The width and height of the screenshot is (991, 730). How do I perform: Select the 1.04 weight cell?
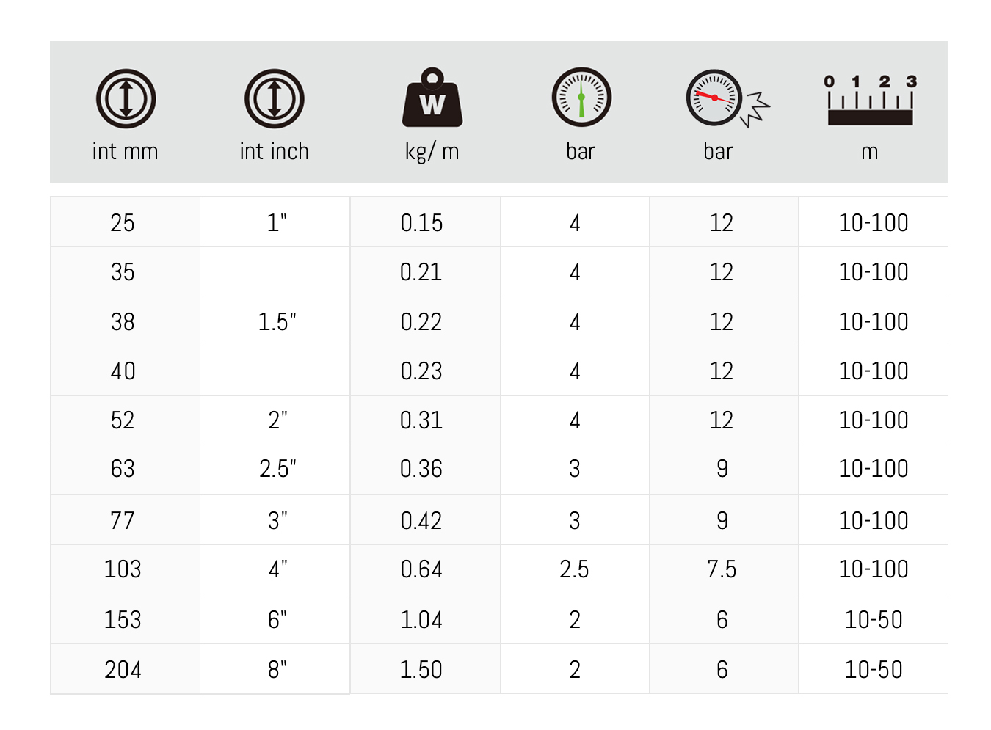pos(421,620)
